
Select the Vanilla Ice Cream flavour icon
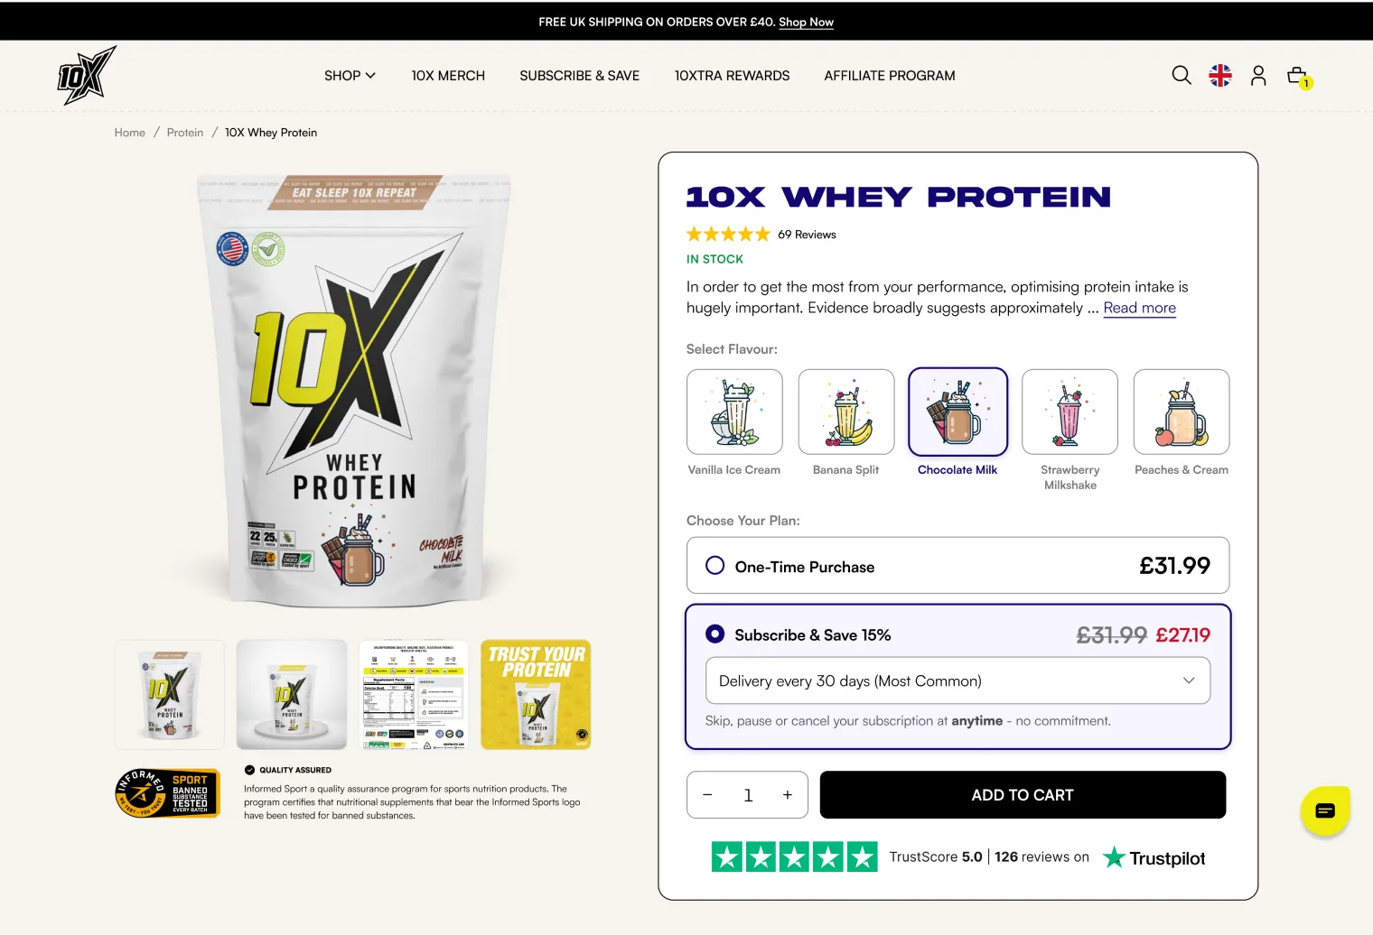[x=734, y=412]
